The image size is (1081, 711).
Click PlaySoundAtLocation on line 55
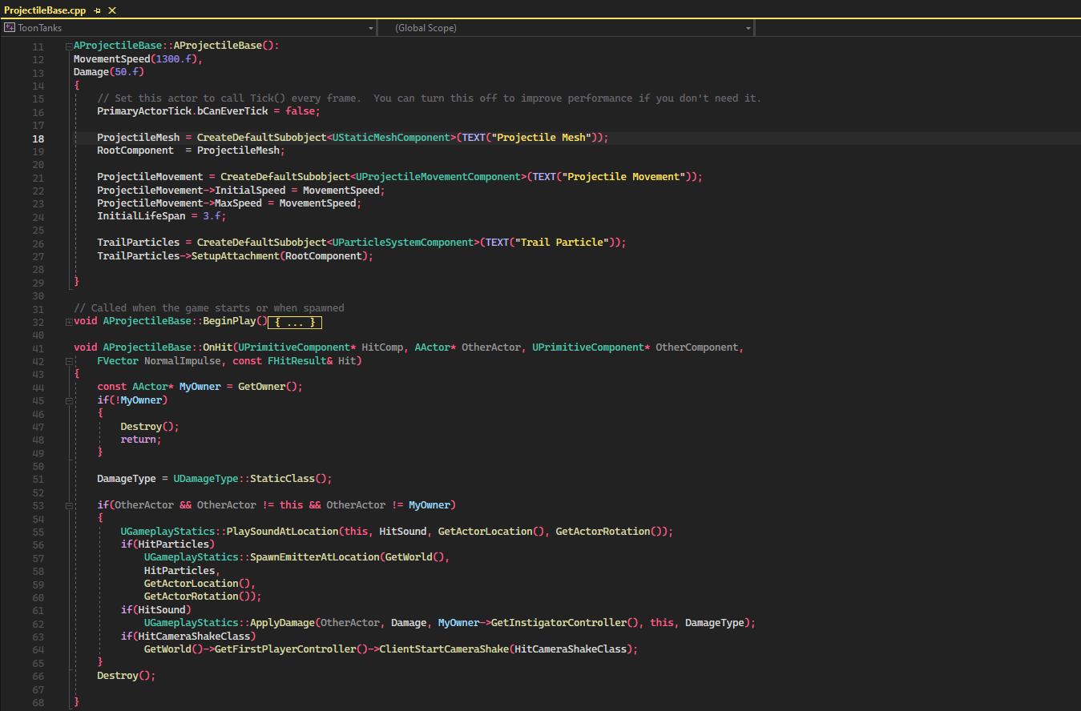[283, 532]
